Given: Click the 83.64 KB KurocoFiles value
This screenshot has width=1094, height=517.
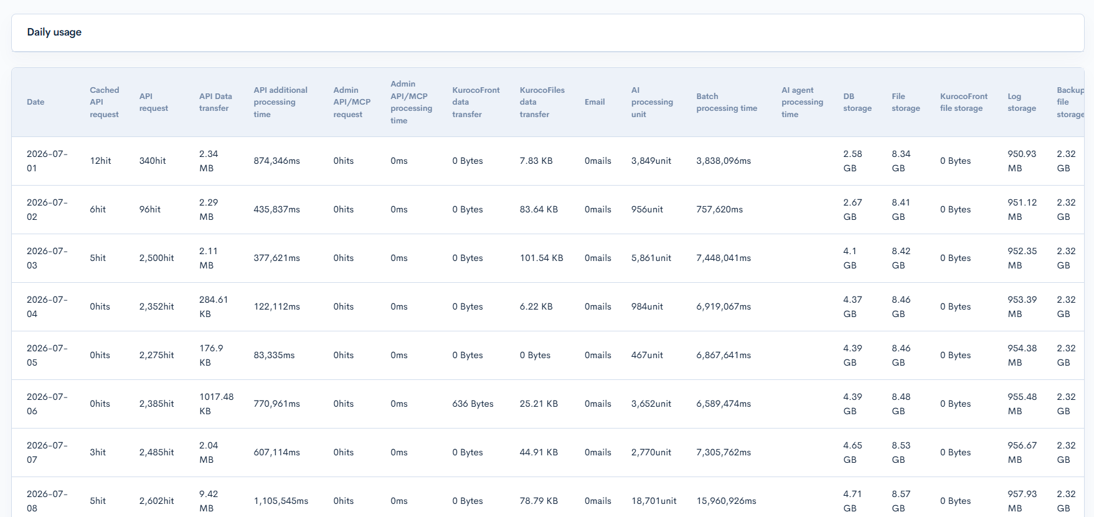Looking at the screenshot, I should pos(539,209).
